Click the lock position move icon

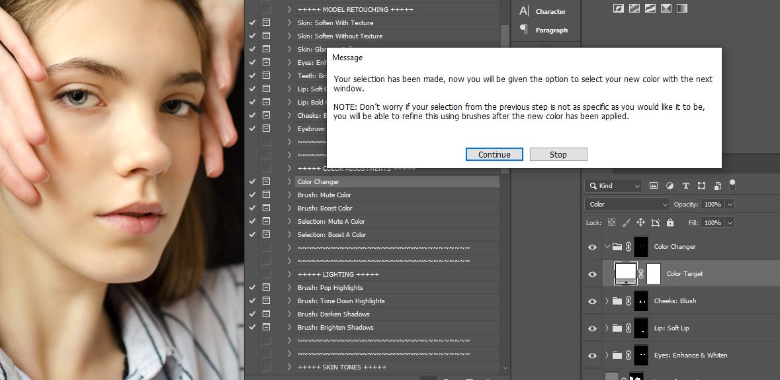click(x=640, y=223)
